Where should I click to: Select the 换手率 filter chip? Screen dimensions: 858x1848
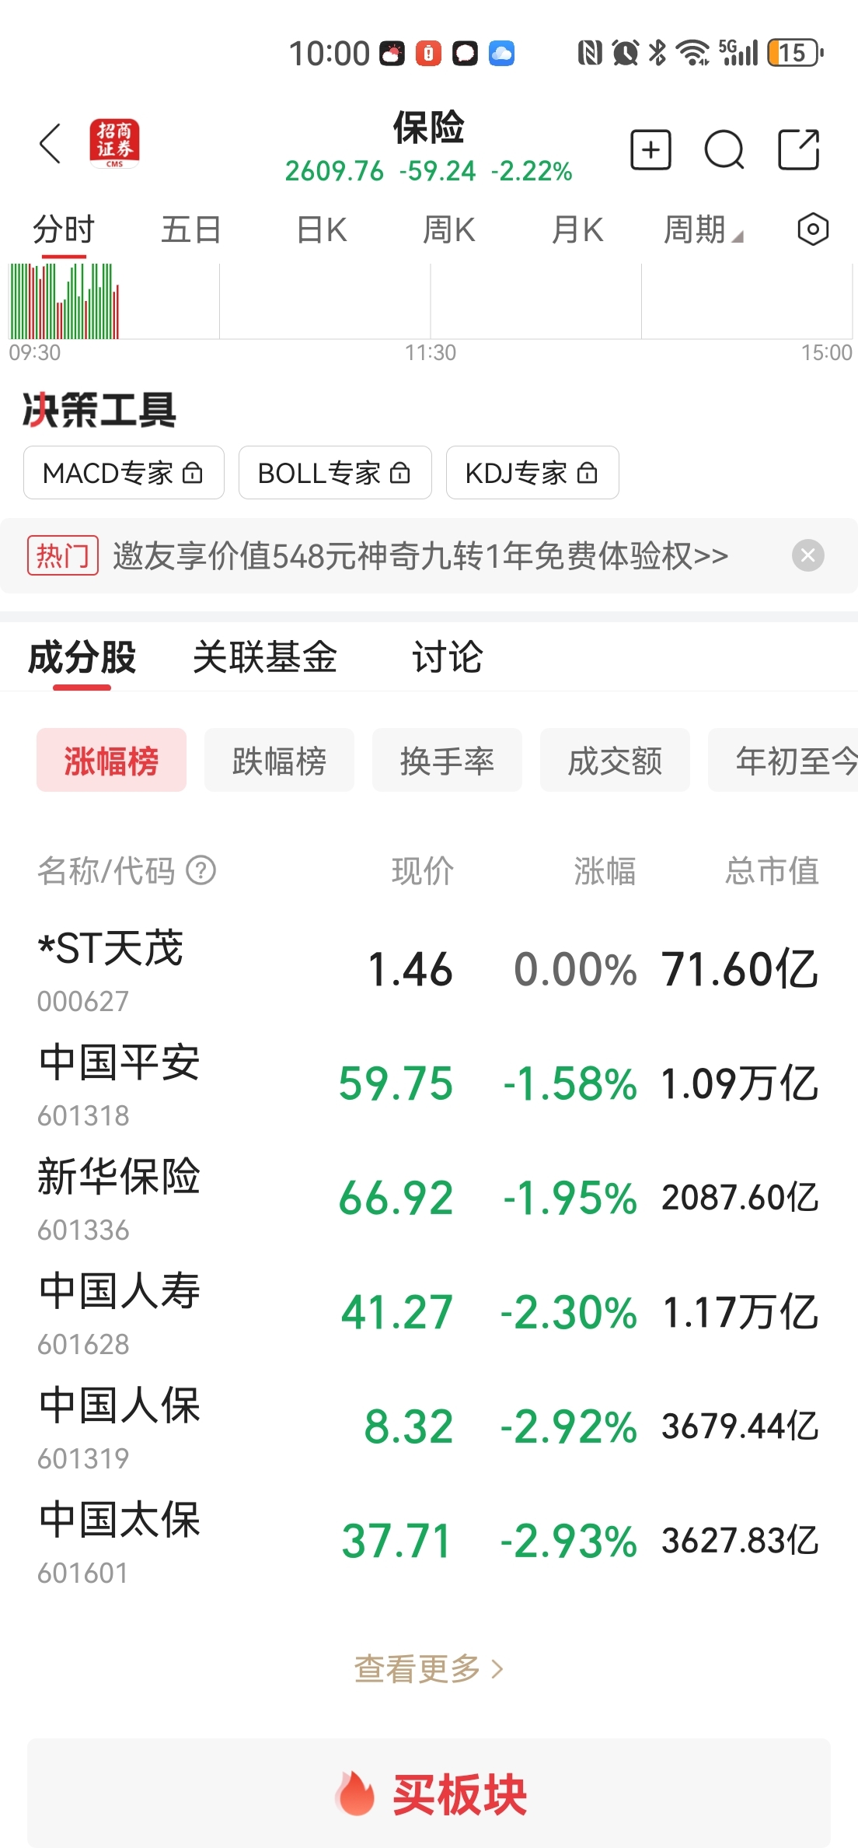click(447, 760)
